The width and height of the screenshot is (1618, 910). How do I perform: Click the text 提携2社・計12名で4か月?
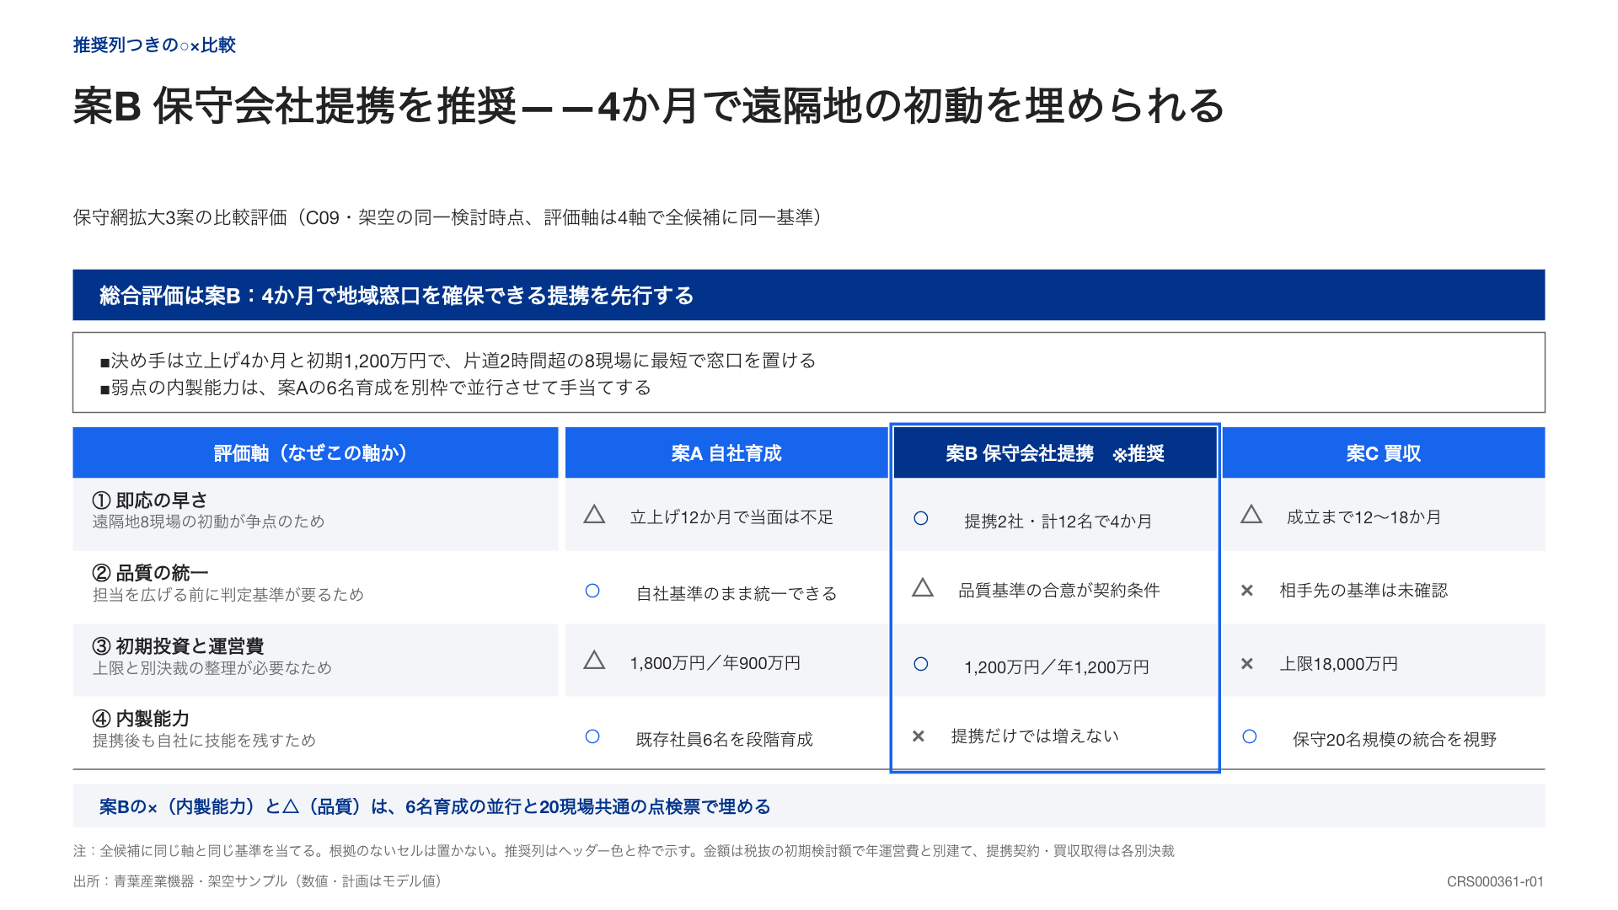pyautogui.click(x=1058, y=522)
